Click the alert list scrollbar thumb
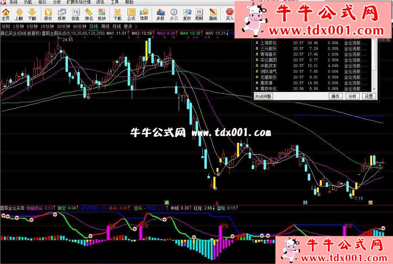Viewport: 393px width, 264px height. 374,55
